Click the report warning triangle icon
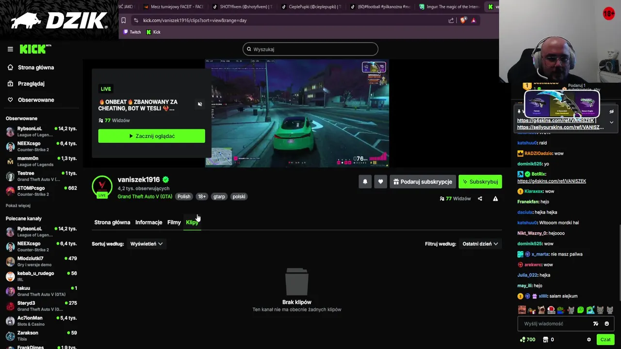The image size is (621, 349). (x=495, y=199)
